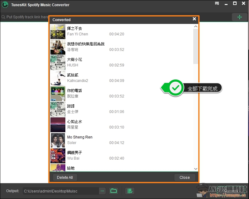Close the Converted dialog with X
Image resolution: width=249 pixels, height=199 pixels.
click(194, 19)
